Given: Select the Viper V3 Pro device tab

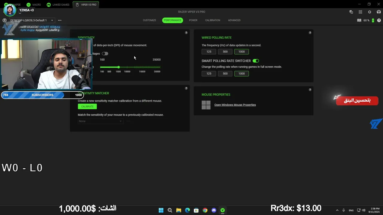Looking at the screenshot, I should pyautogui.click(x=86, y=5).
